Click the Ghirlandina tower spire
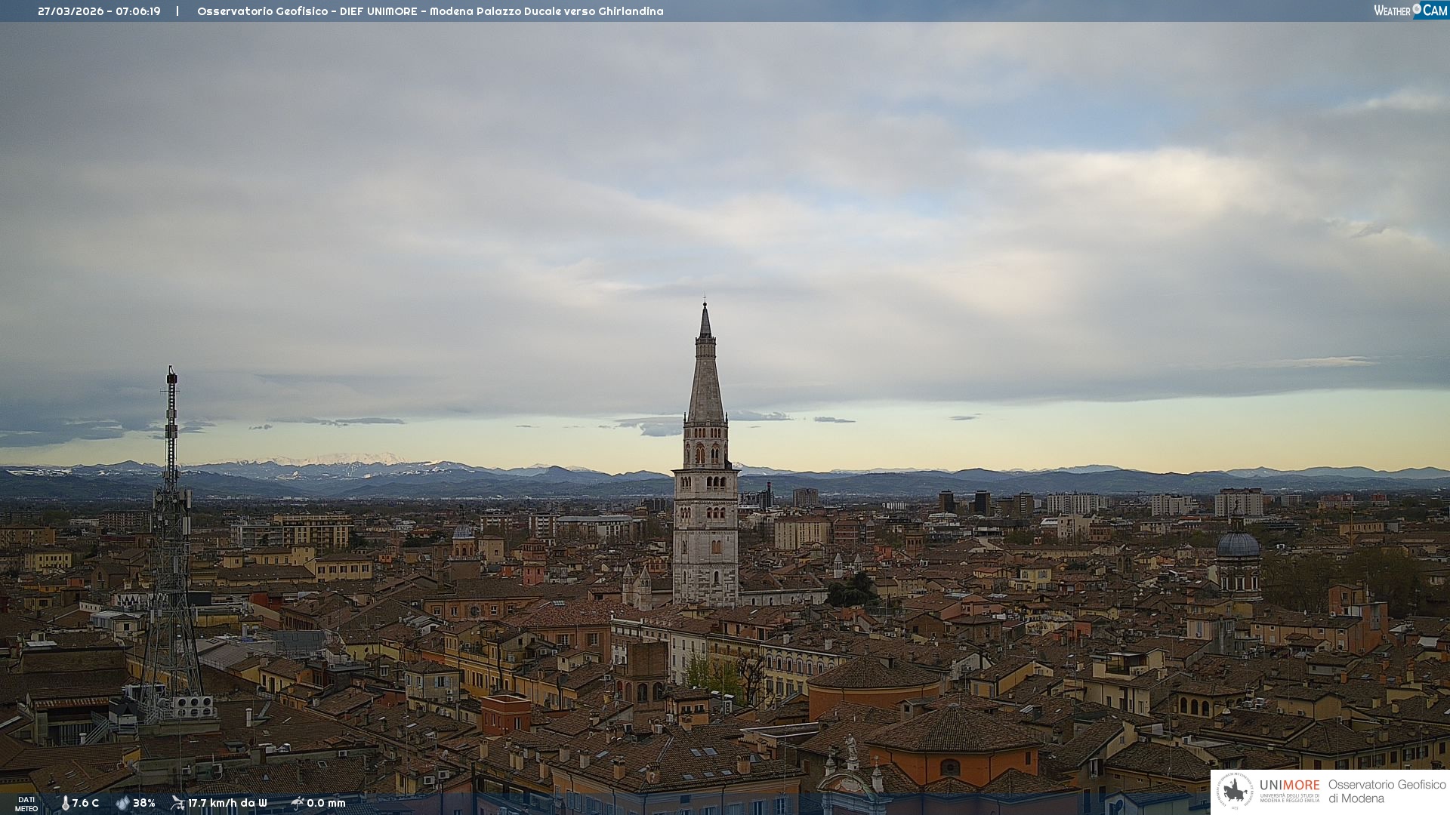 pyautogui.click(x=705, y=370)
